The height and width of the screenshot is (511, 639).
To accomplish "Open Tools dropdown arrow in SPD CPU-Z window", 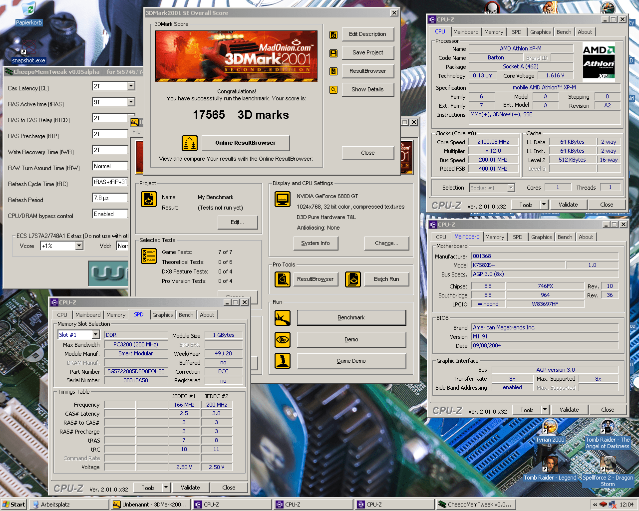I will pos(166,488).
